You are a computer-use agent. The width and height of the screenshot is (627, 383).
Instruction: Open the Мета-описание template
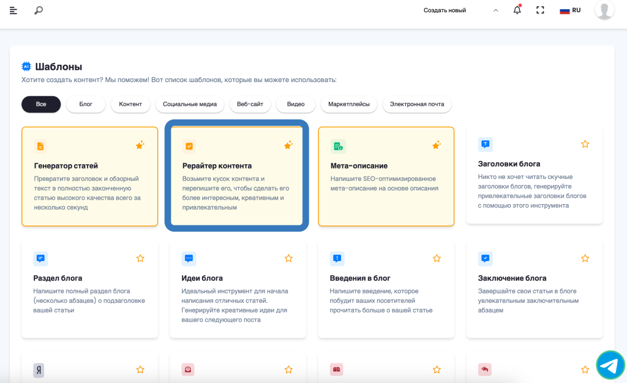coord(386,176)
